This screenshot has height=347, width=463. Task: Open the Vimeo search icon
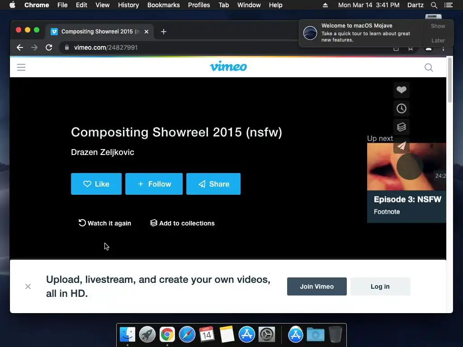click(429, 68)
